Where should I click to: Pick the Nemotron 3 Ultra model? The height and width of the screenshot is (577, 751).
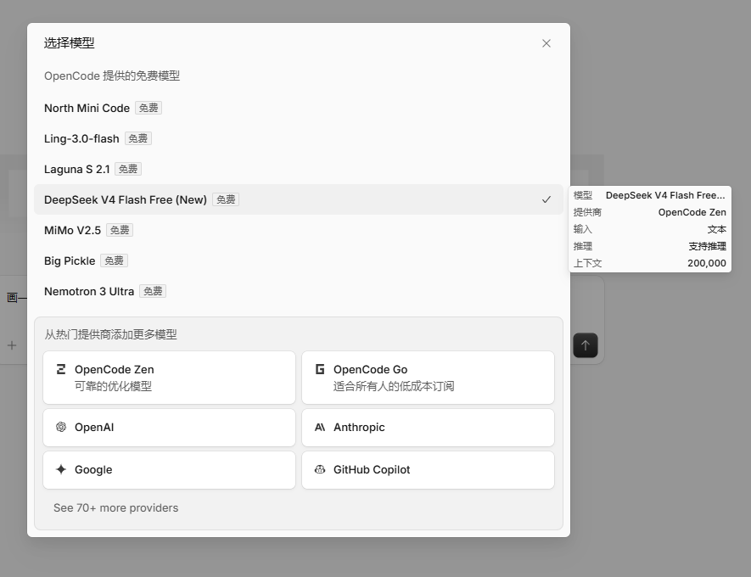[298, 291]
